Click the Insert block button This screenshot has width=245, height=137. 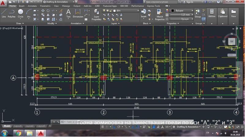[x=143, y=13]
